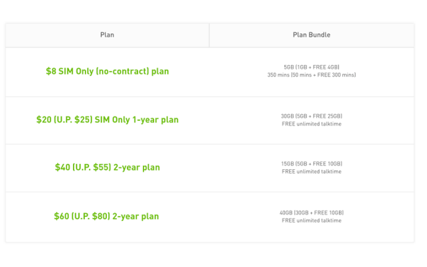
Task: Choose the $40 2-year plan
Action: tap(107, 168)
